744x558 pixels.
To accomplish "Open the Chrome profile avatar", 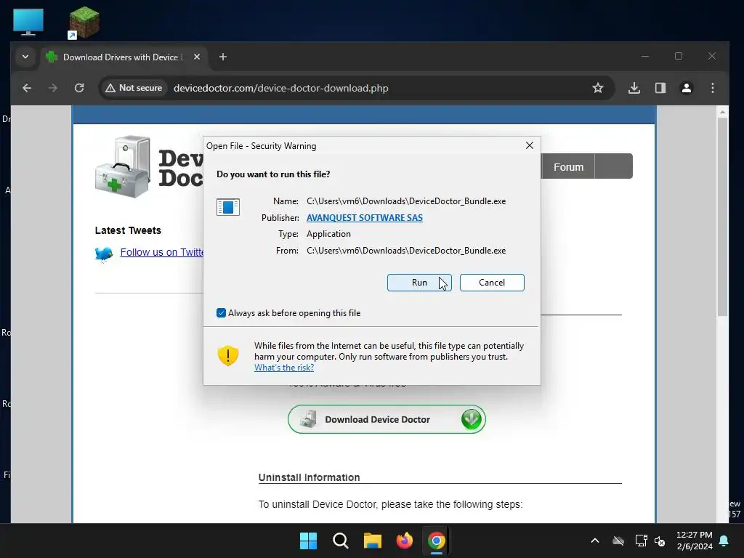I will pos(686,88).
